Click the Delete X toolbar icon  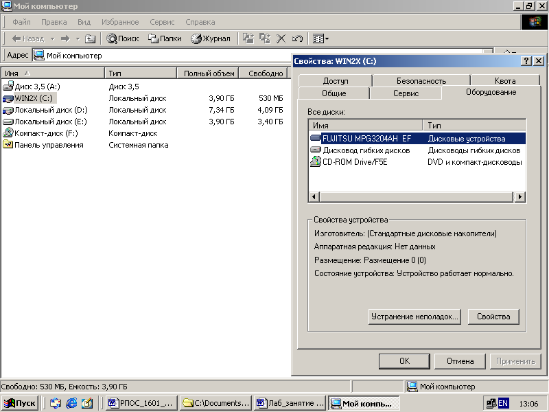pos(281,38)
